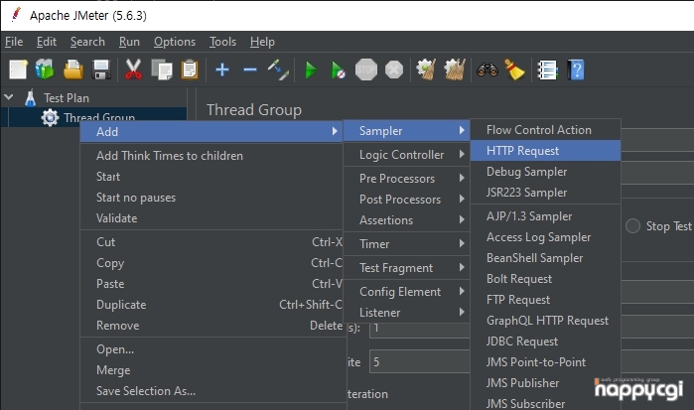Click the New test plan icon
The width and height of the screenshot is (694, 410).
pos(18,69)
